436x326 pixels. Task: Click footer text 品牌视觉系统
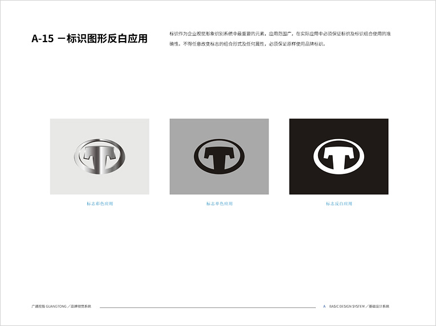point(81,306)
